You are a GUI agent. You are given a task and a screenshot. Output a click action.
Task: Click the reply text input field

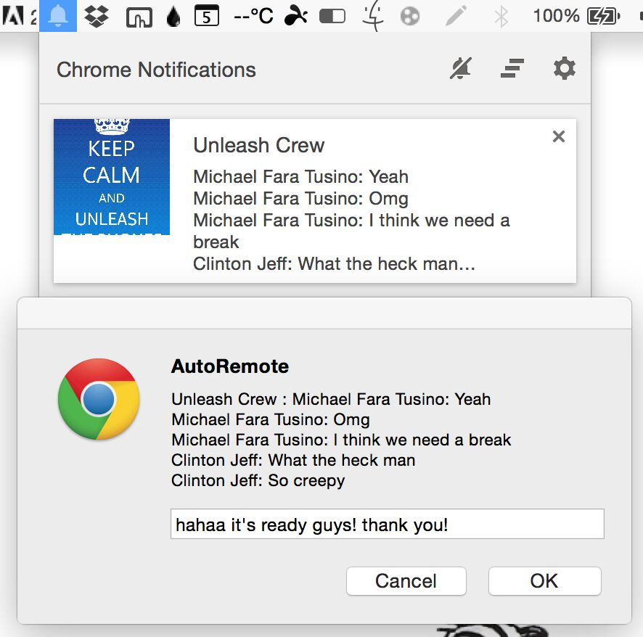tap(387, 524)
